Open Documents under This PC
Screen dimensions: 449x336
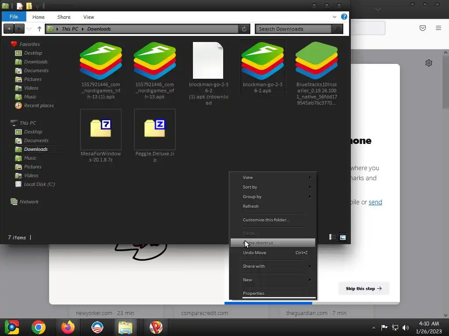point(36,140)
